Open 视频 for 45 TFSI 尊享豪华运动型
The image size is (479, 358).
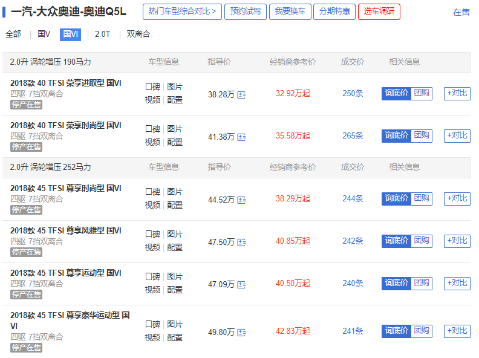tap(152, 338)
